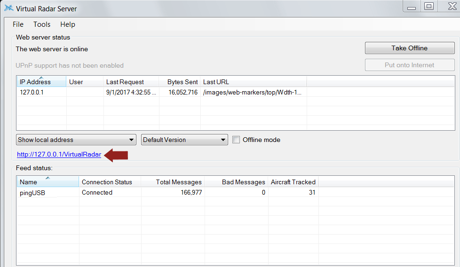Open the Tools menu

[x=42, y=24]
